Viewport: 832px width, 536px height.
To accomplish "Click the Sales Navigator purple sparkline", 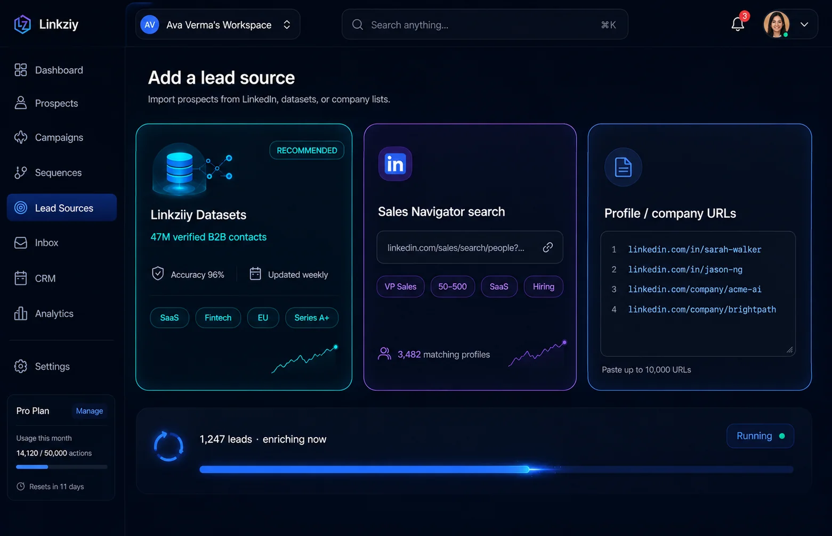I will [x=537, y=353].
